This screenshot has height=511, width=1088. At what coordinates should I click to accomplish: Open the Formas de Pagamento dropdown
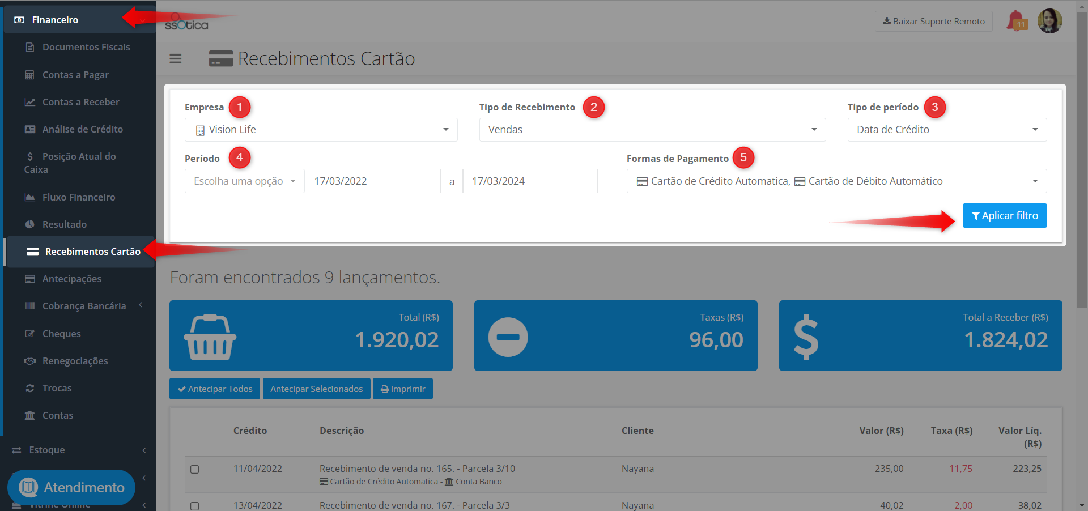836,181
